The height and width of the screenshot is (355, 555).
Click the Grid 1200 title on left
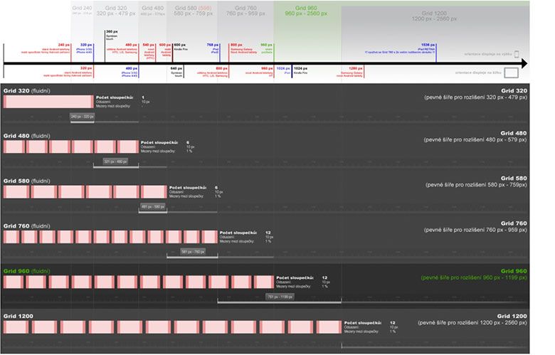[x=17, y=315]
